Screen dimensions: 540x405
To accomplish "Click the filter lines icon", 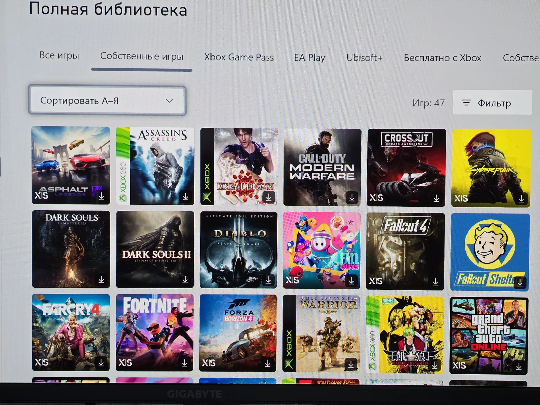I will [466, 103].
